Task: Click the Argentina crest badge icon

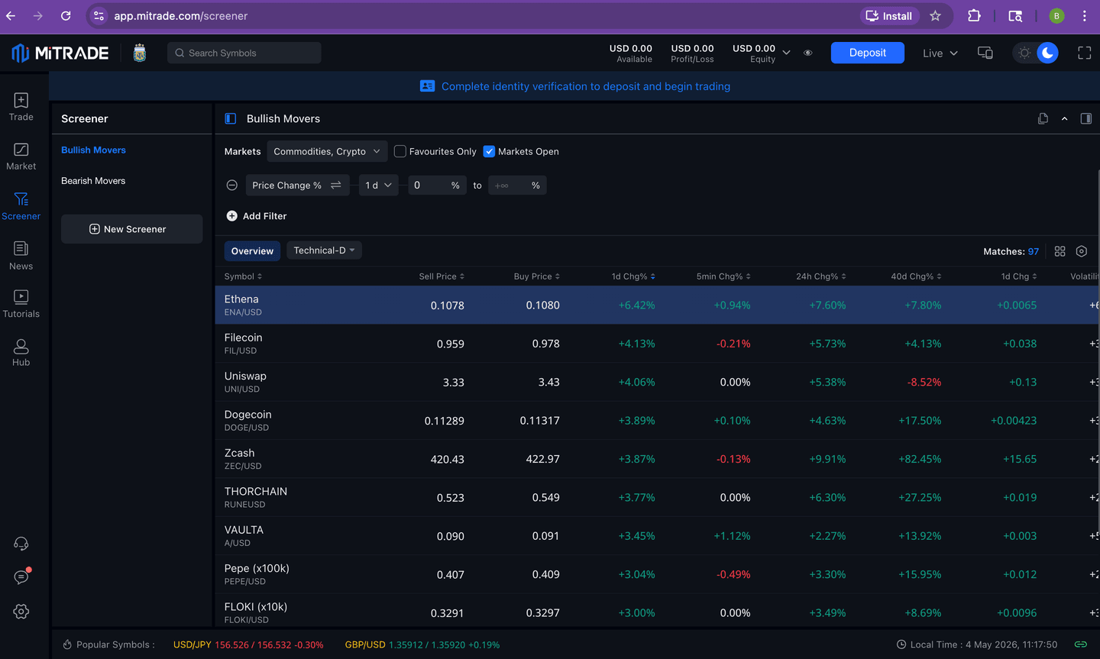Action: (x=140, y=53)
